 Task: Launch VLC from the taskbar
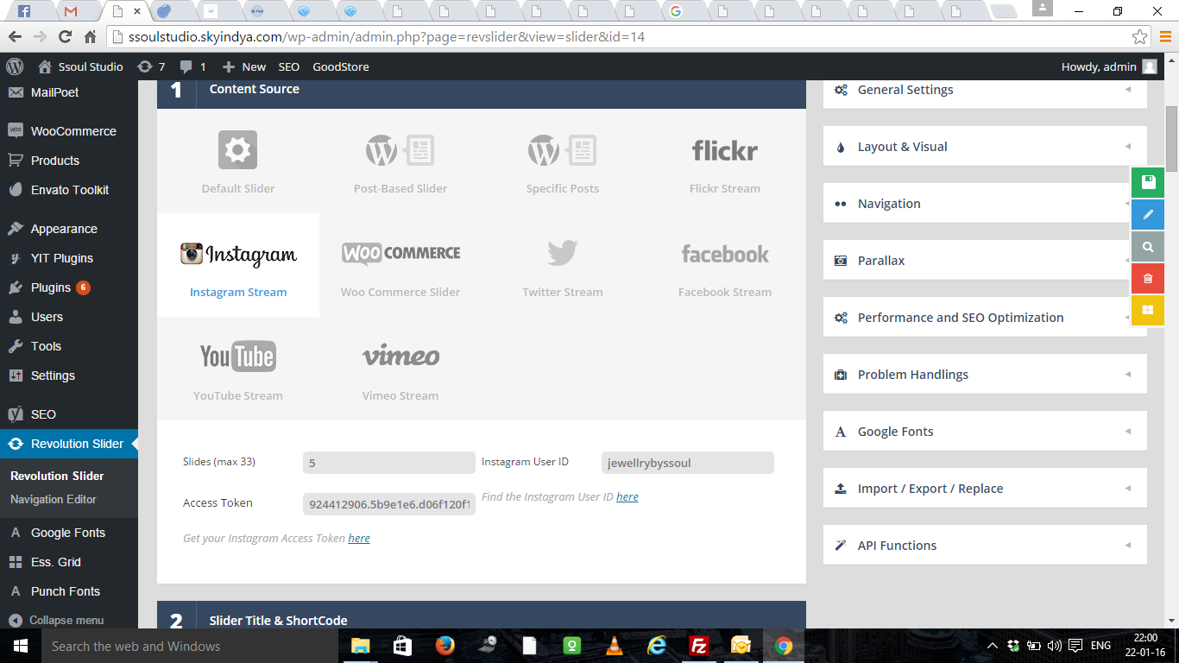tap(614, 646)
